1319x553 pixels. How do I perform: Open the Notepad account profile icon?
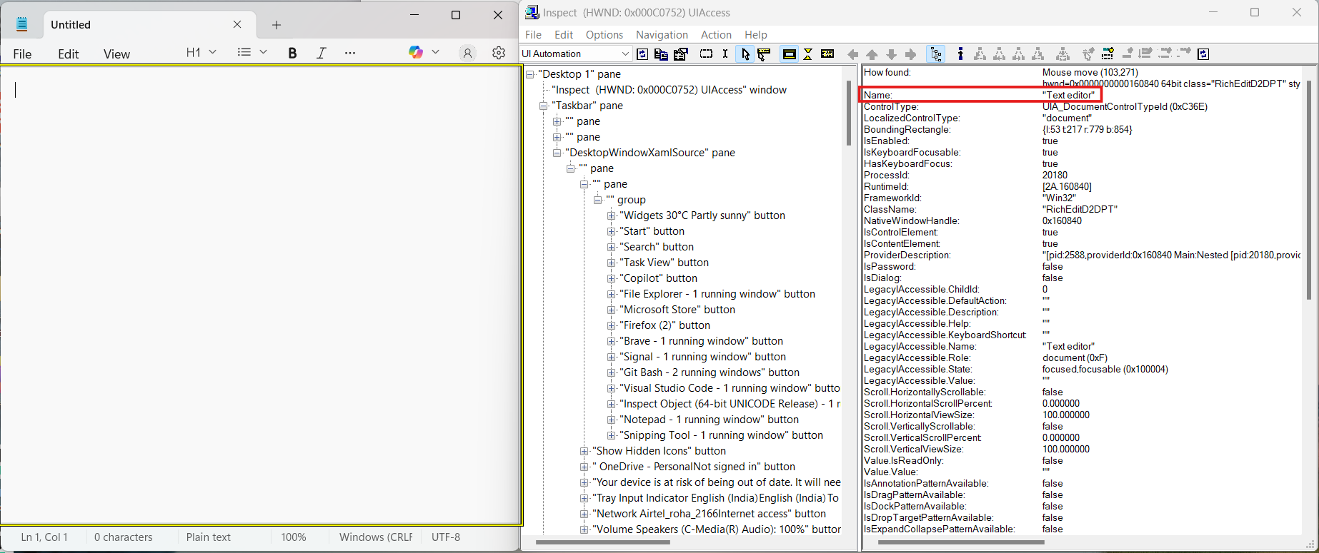467,53
